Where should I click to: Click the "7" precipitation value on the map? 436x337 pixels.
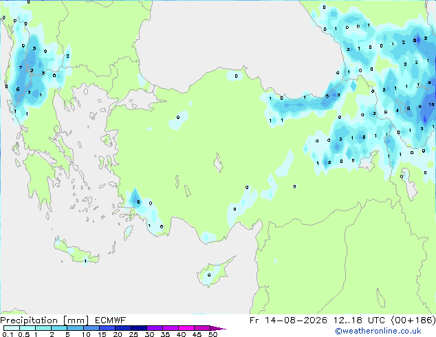click(x=21, y=67)
